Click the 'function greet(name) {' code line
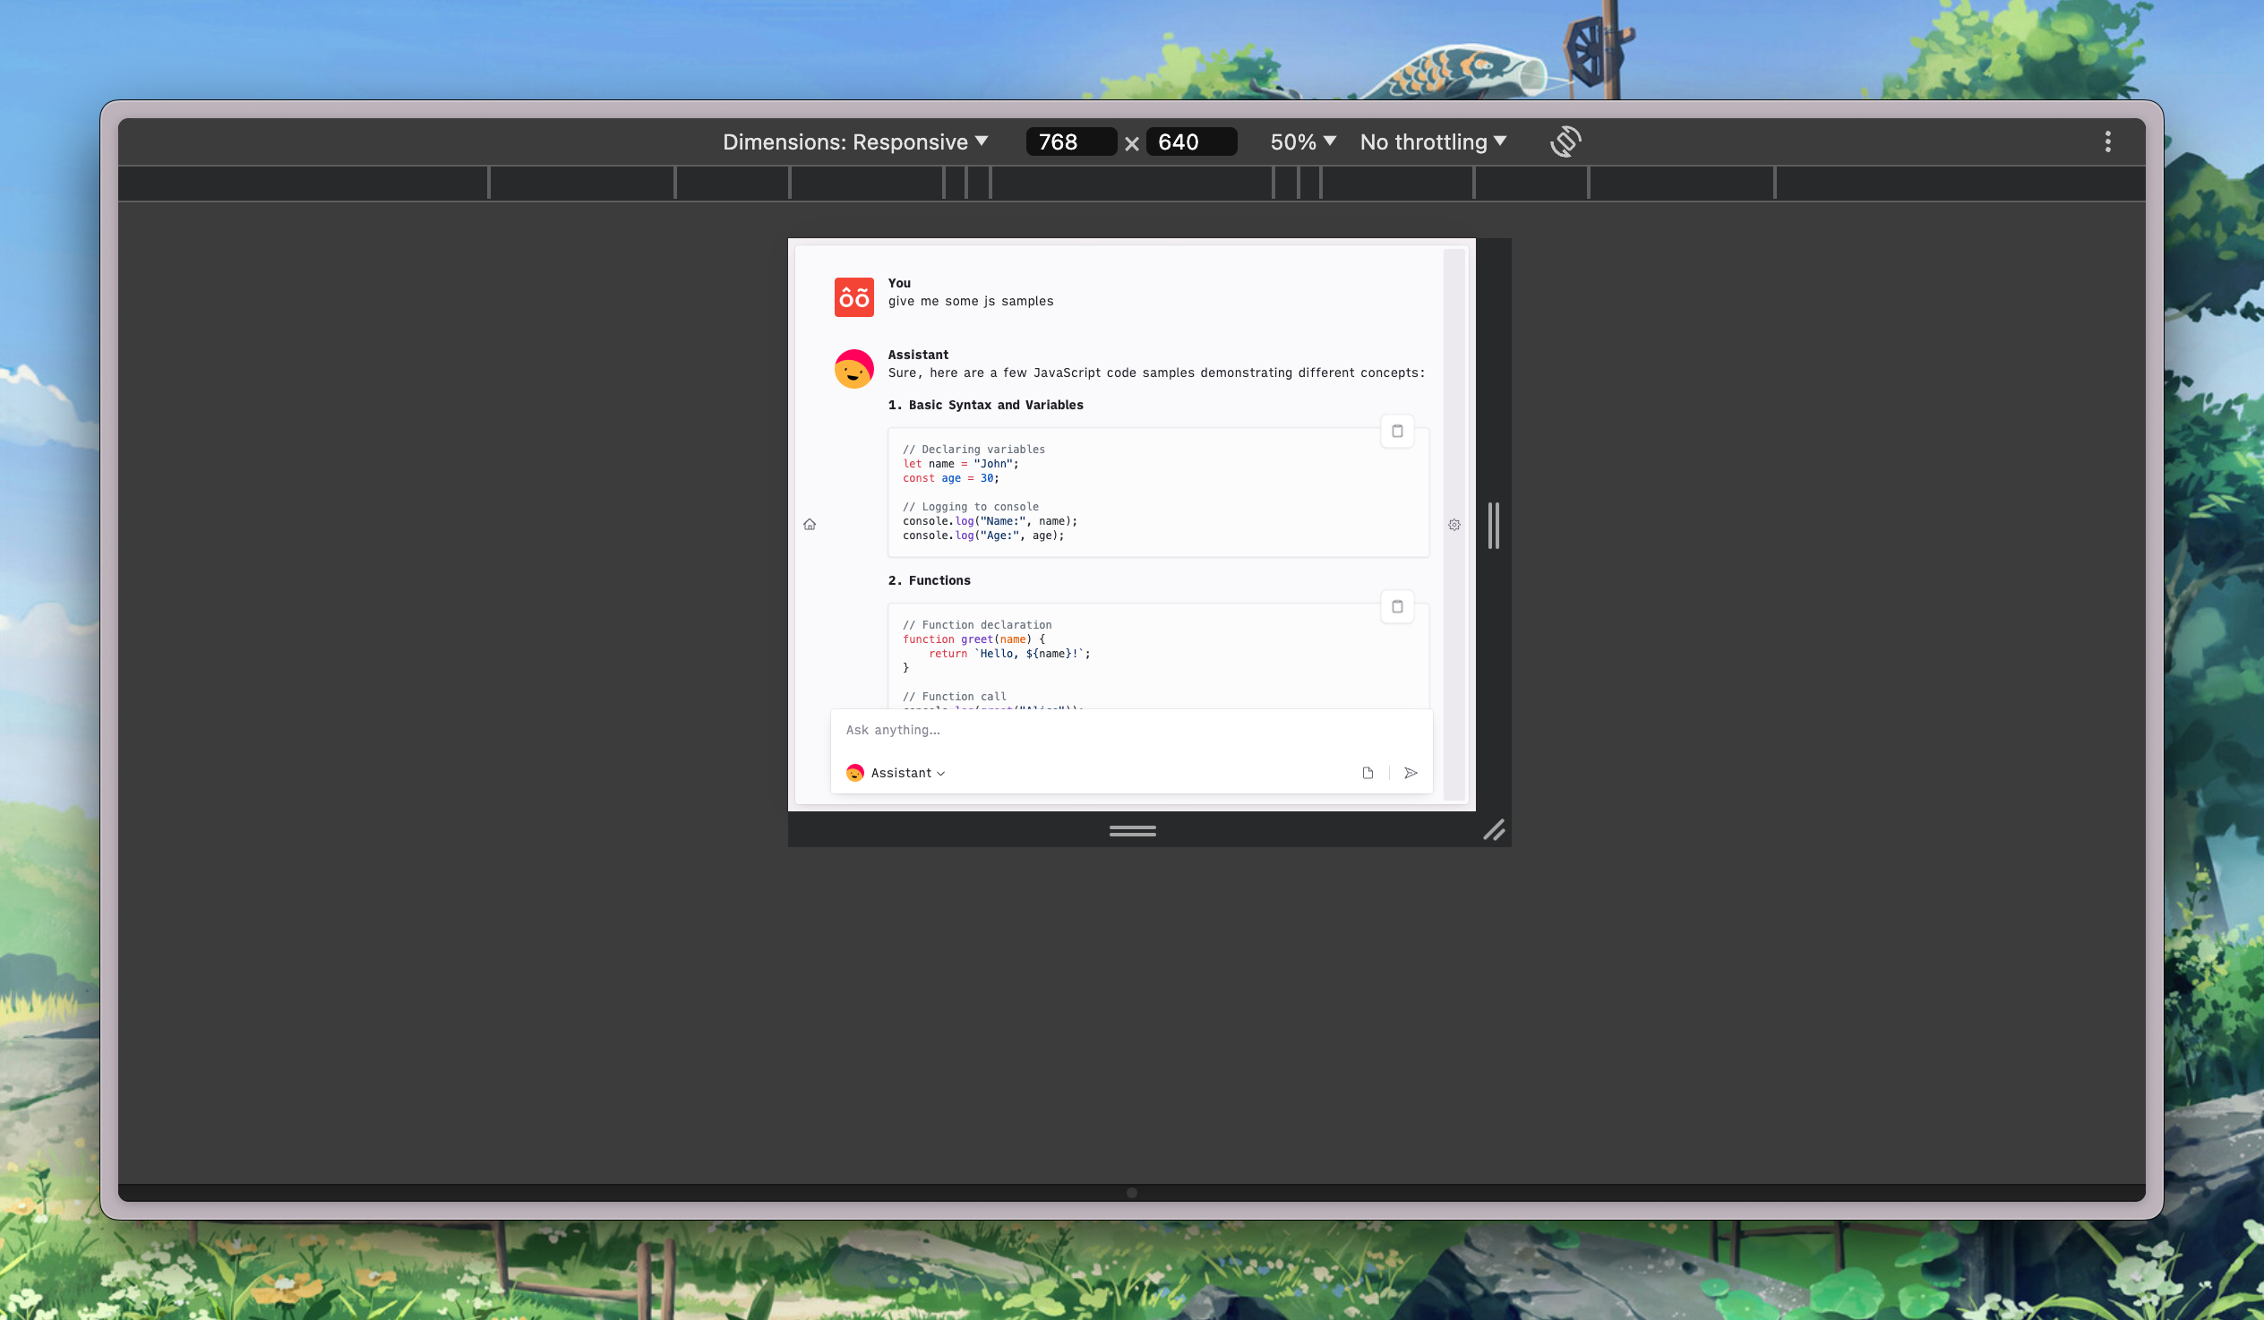 [973, 639]
